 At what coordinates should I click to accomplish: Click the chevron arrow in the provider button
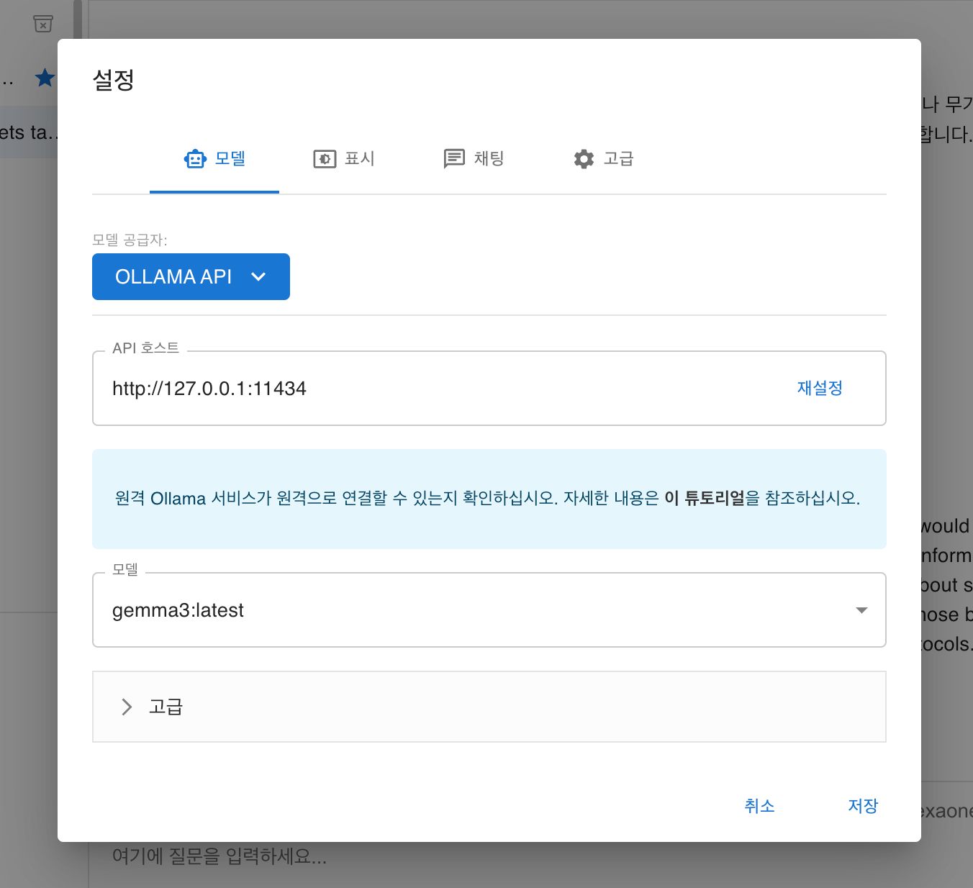coord(258,276)
